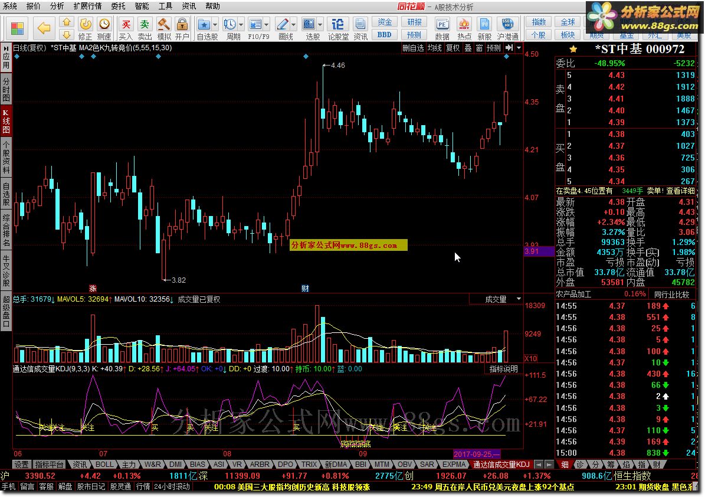Click the 卖出 sell icon

[145, 29]
